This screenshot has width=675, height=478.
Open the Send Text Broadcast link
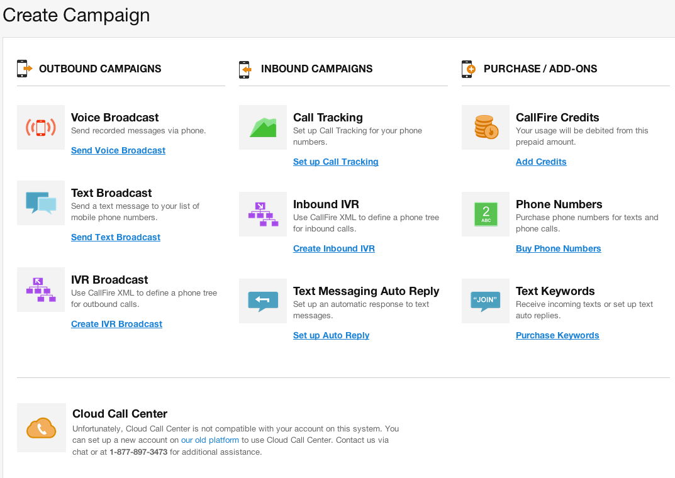click(115, 238)
